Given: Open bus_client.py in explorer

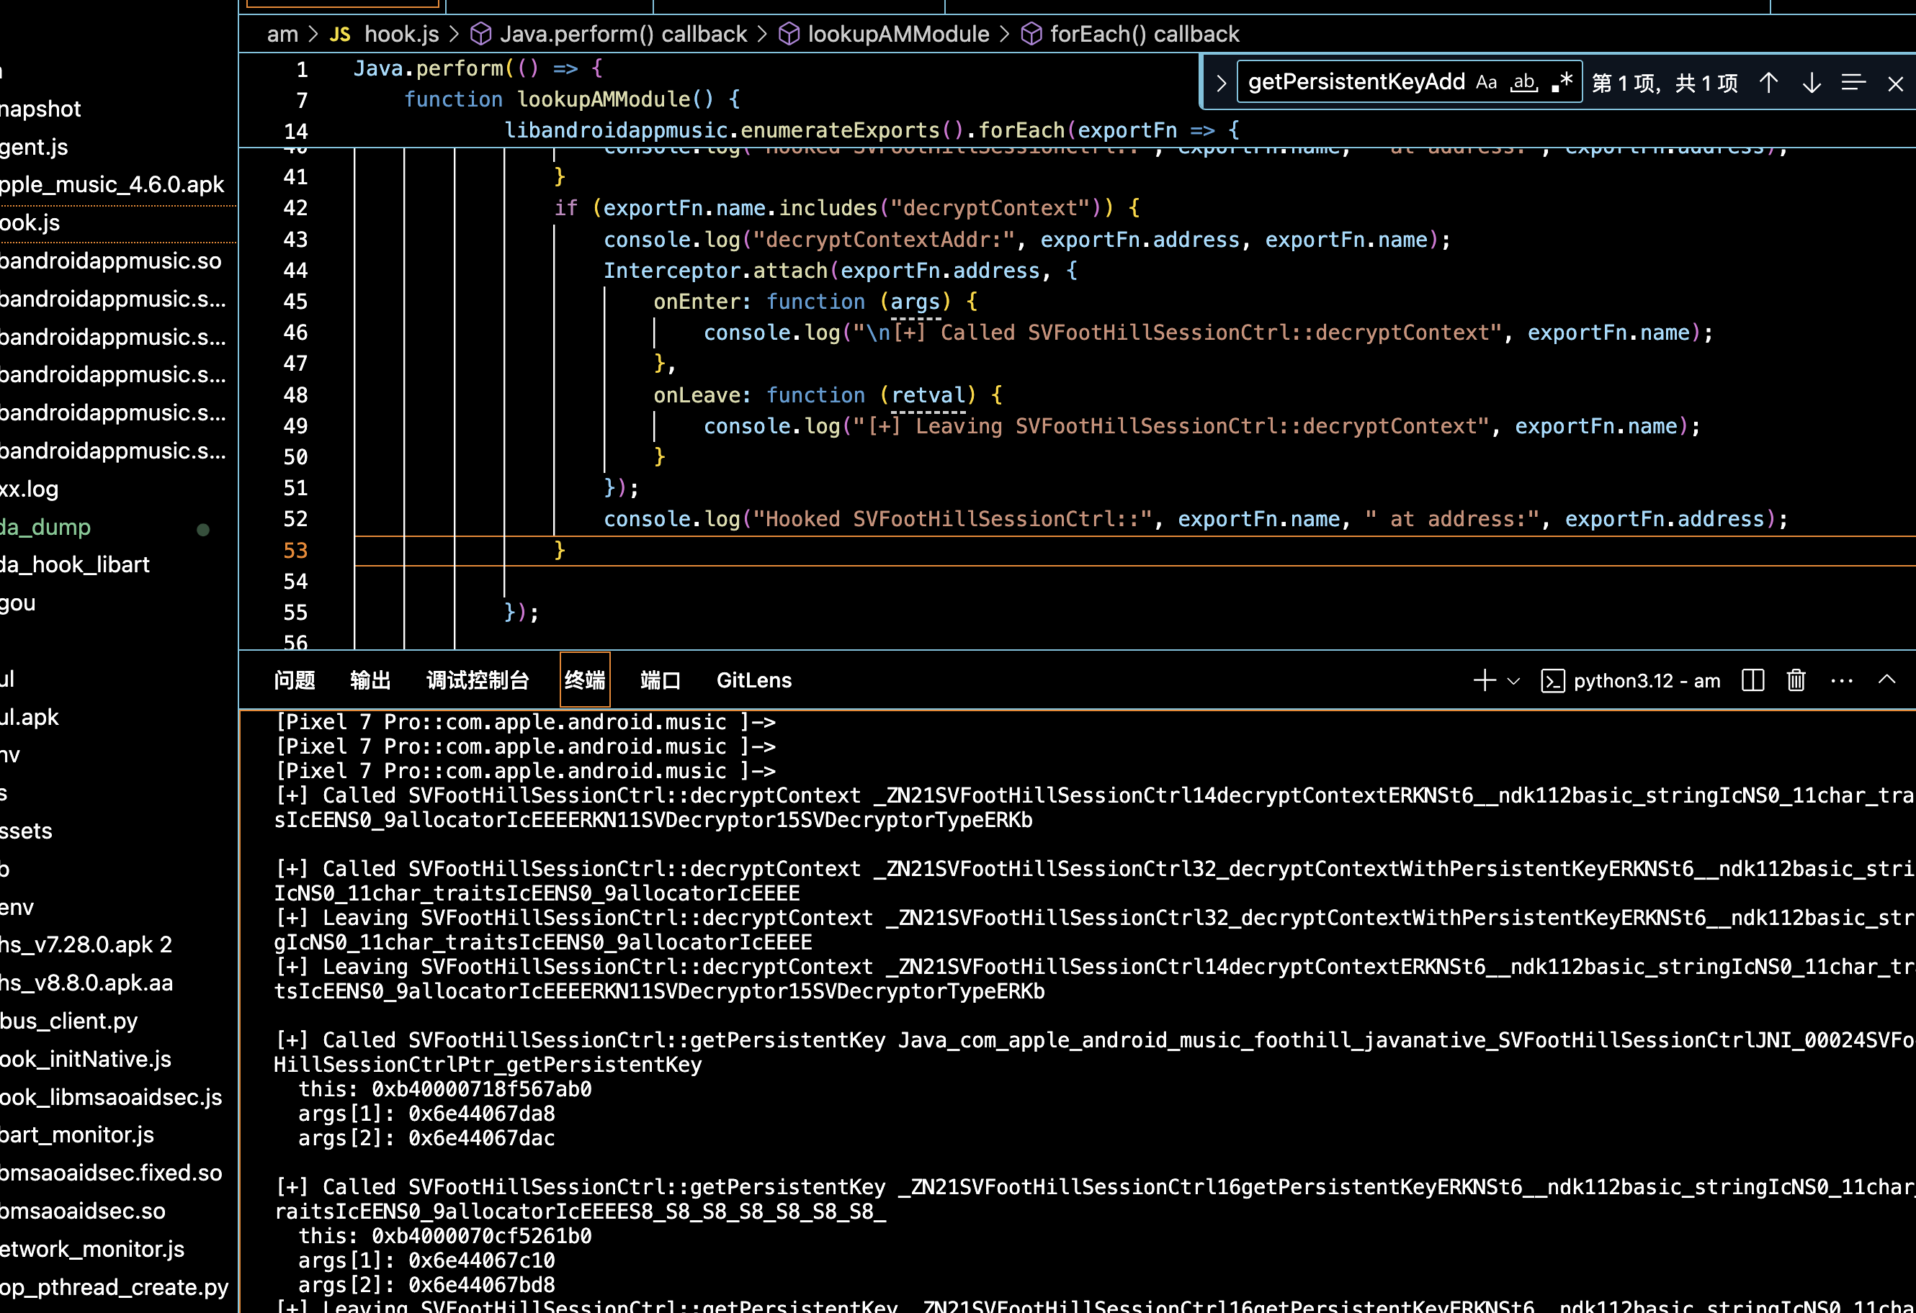Looking at the screenshot, I should coord(69,1021).
